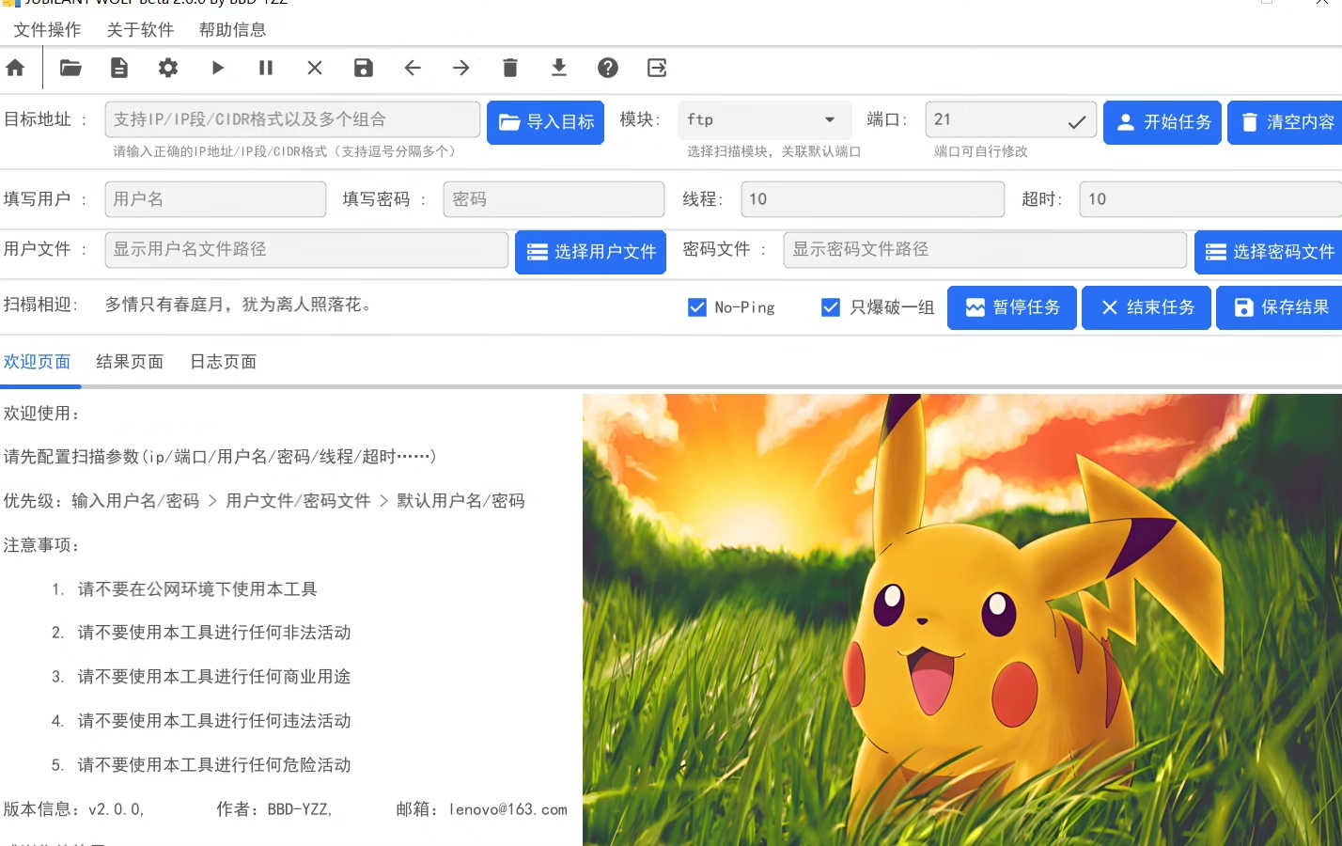The height and width of the screenshot is (846, 1342).
Task: Click the exit arrow toolbar icon
Action: [657, 68]
